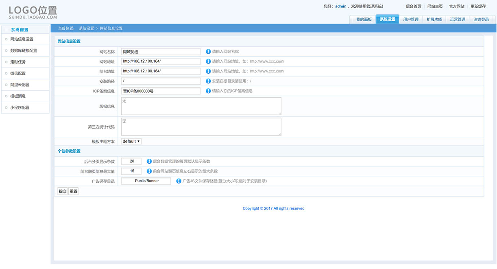Click the 更新缓存 link at top right
The image size is (497, 269).
[x=478, y=7]
